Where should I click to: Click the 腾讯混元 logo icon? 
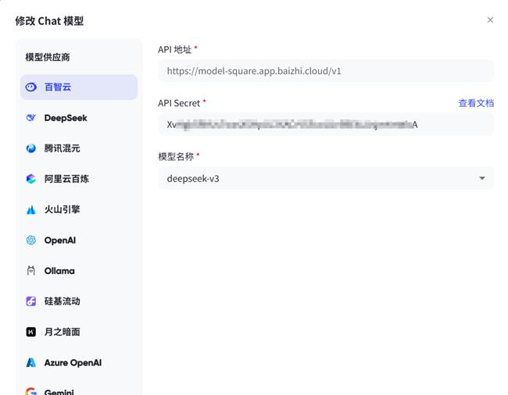tap(30, 148)
